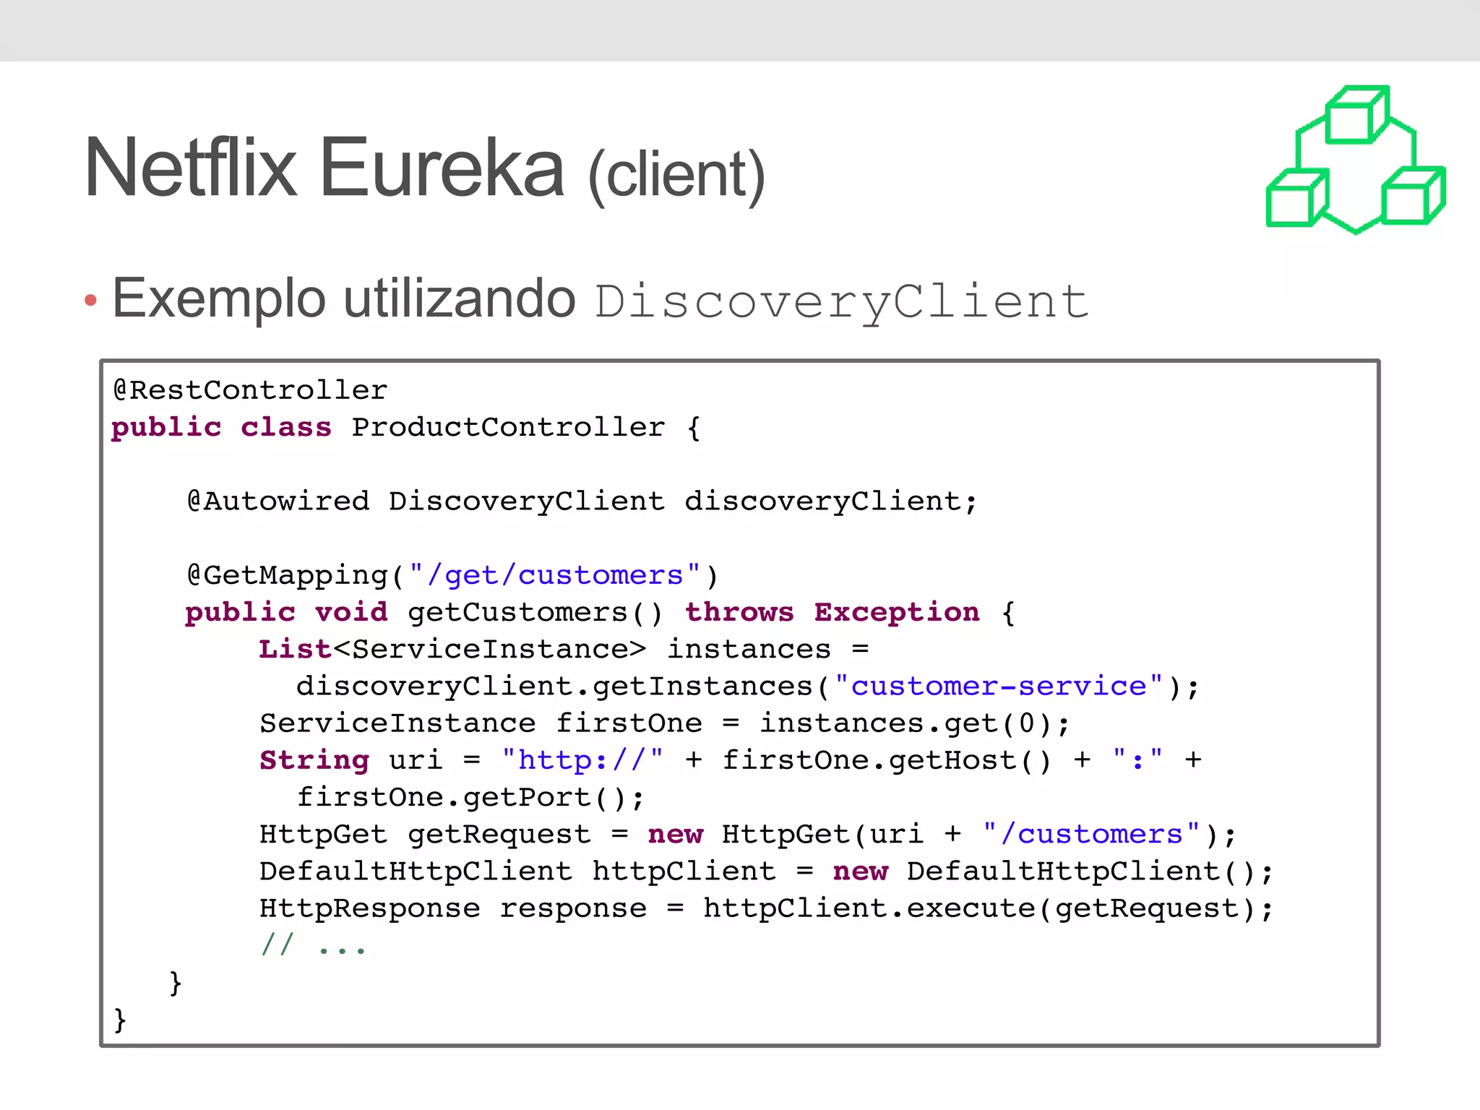Click the 'firstOne.getPort();' line
Screen dimensions: 1480x1110
(x=470, y=798)
